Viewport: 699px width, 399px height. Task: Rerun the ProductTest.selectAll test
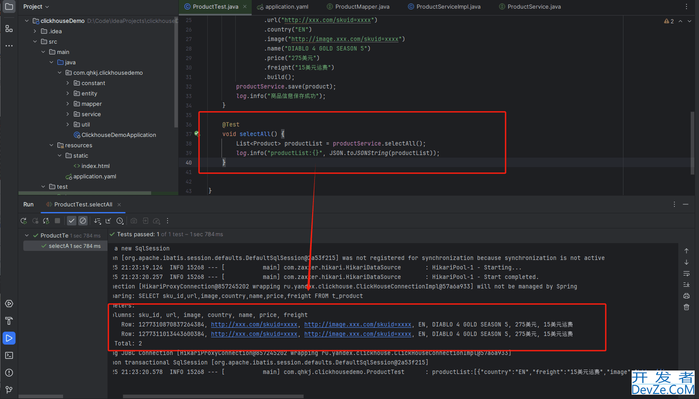(x=24, y=221)
